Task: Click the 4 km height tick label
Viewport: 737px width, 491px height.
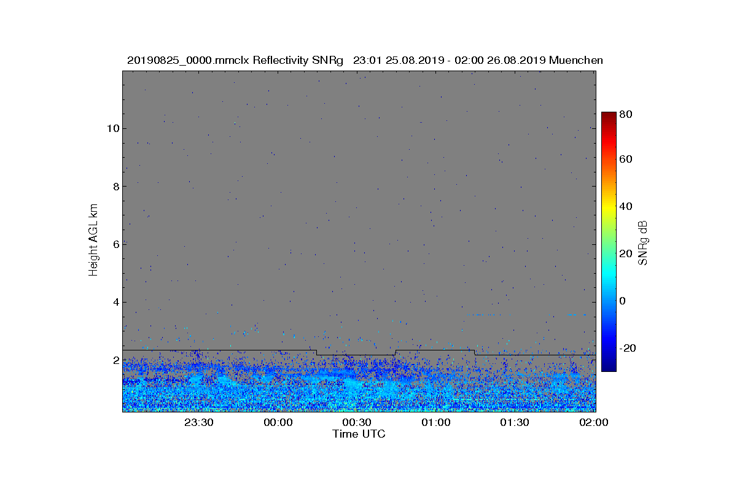Action: (x=115, y=302)
